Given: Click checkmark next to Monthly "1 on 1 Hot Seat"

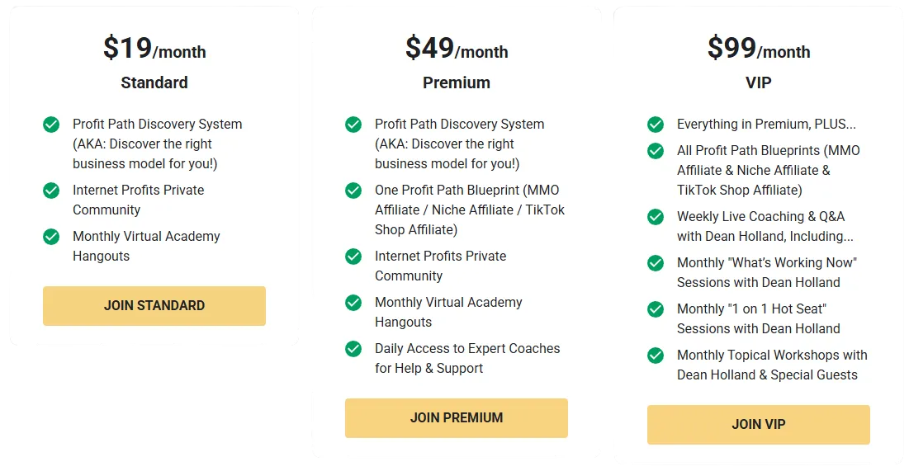Looking at the screenshot, I should (x=656, y=309).
